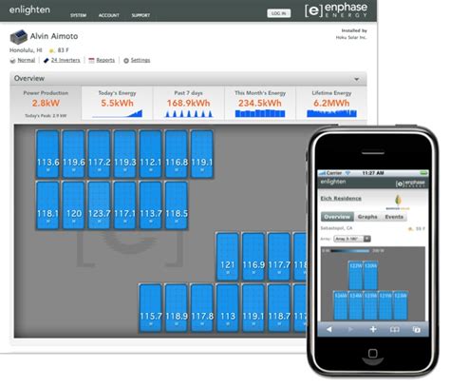Click the LOG IN button
450x388 pixels.
[279, 13]
